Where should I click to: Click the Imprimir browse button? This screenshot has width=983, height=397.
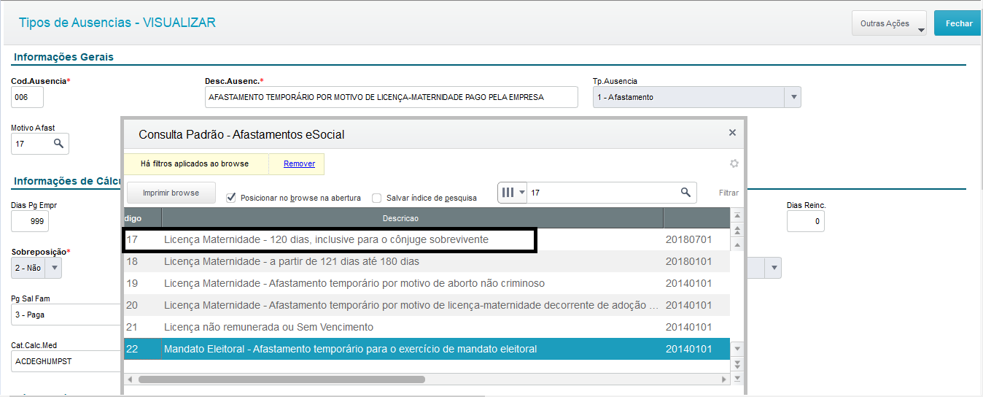pos(171,193)
